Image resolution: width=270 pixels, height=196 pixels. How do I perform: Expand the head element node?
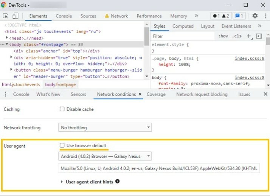coord(7,37)
